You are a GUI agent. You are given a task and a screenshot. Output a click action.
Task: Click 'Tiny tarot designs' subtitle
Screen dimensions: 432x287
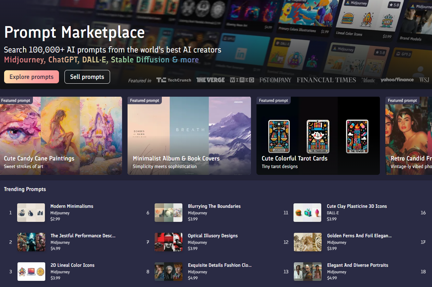tap(280, 167)
